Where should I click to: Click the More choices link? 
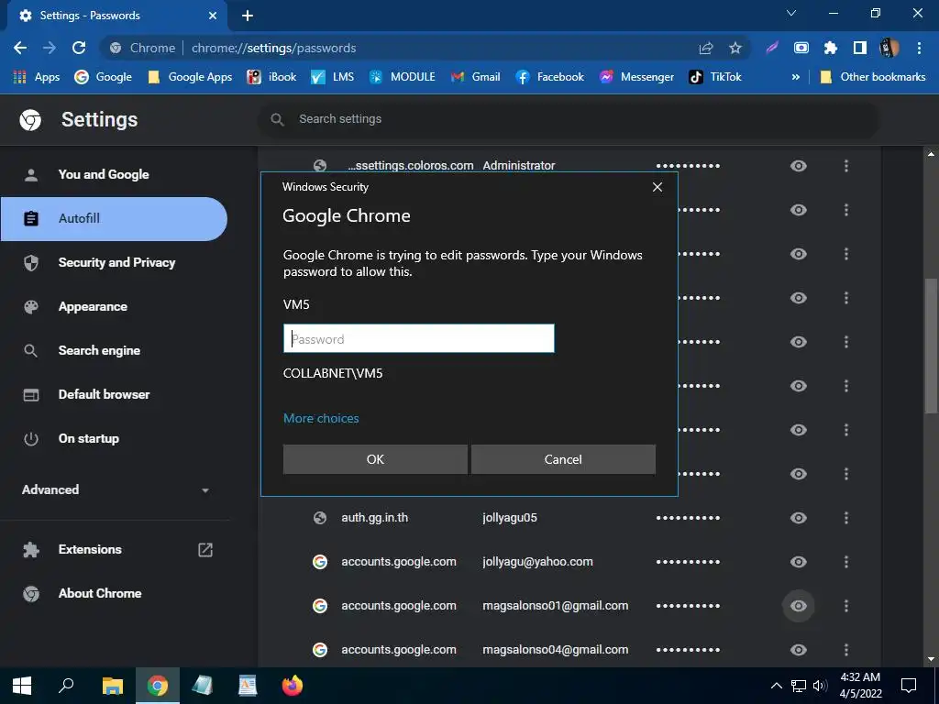[321, 418]
